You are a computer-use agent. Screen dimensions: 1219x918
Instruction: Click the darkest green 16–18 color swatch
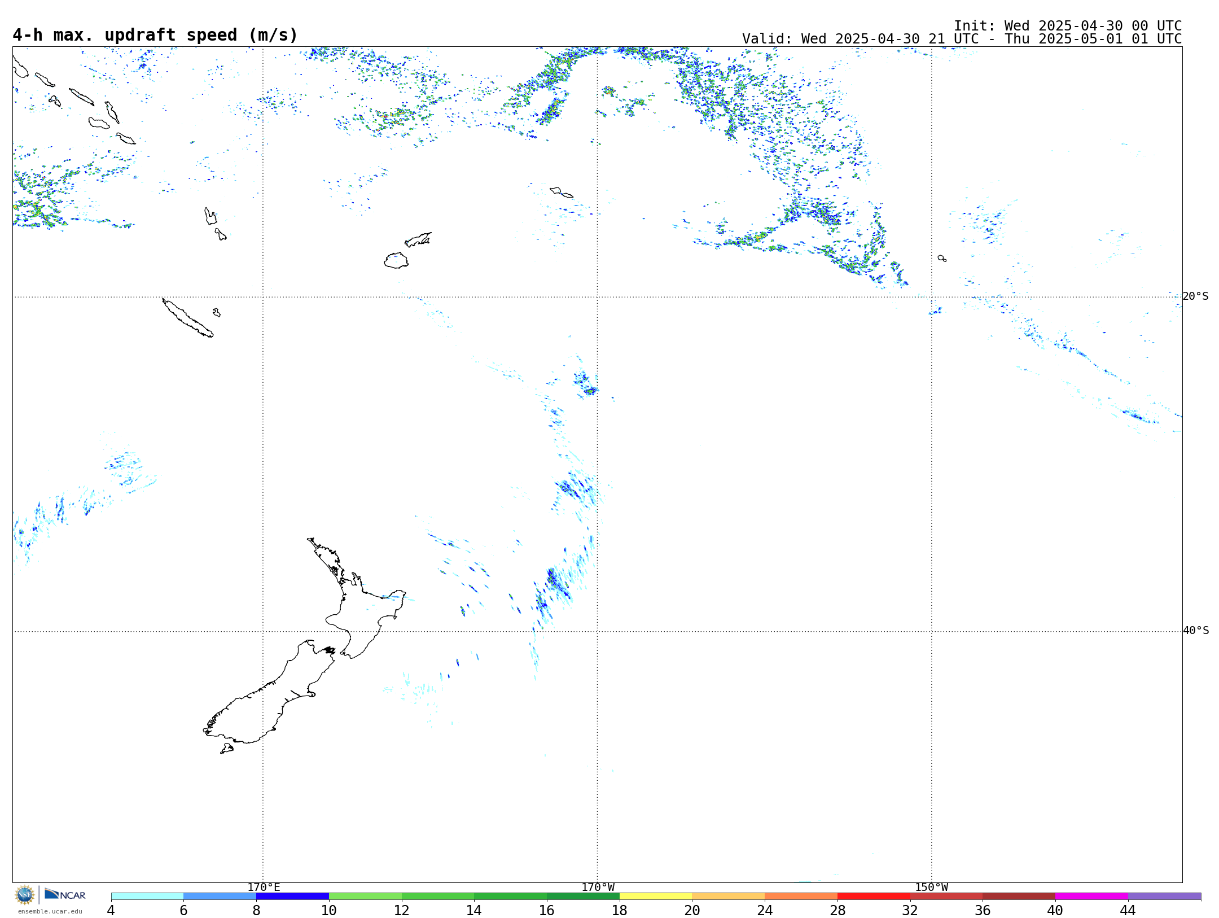[x=583, y=897]
